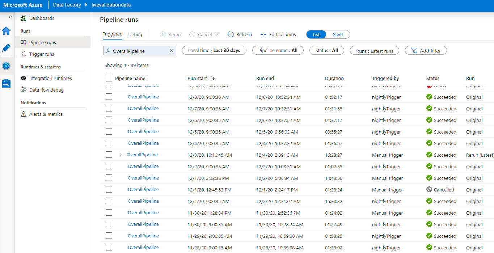Image resolution: width=494 pixels, height=253 pixels.
Task: Open the Author pencil icon
Action: (6, 48)
